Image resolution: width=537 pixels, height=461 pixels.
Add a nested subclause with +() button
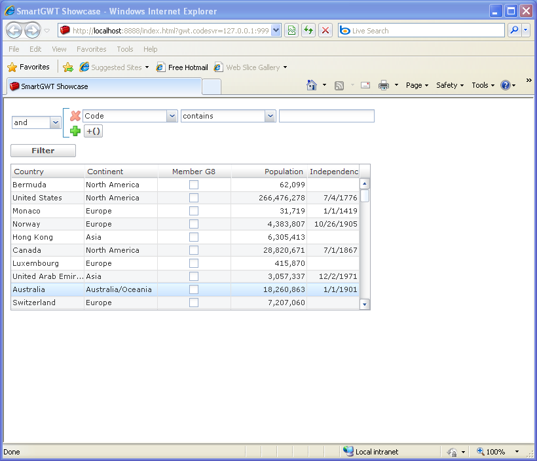coord(93,131)
